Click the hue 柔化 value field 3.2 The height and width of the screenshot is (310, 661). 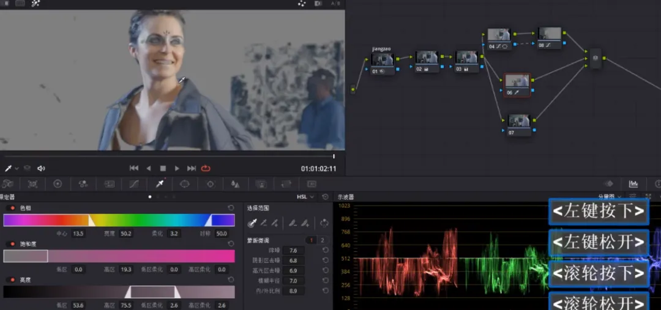pos(174,234)
